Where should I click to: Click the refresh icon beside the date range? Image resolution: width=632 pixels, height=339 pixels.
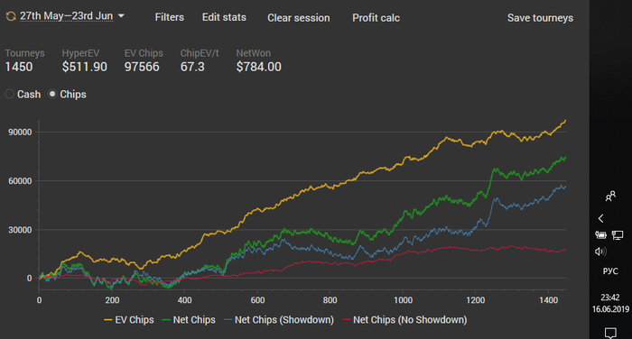coord(11,16)
